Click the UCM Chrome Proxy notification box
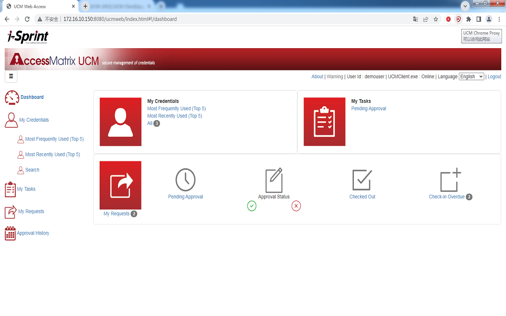This screenshot has width=506, height=316. (x=481, y=36)
